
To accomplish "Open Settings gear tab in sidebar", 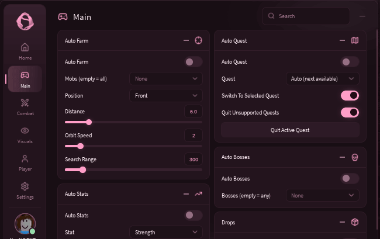I will (x=25, y=190).
